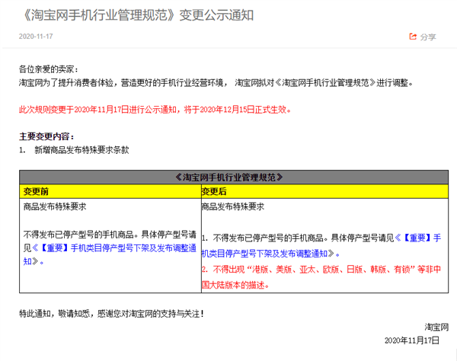Click the intro sentence starting 淘宝网为了提升消费者体验
Viewport: 457px width, 361px height.
click(216, 83)
